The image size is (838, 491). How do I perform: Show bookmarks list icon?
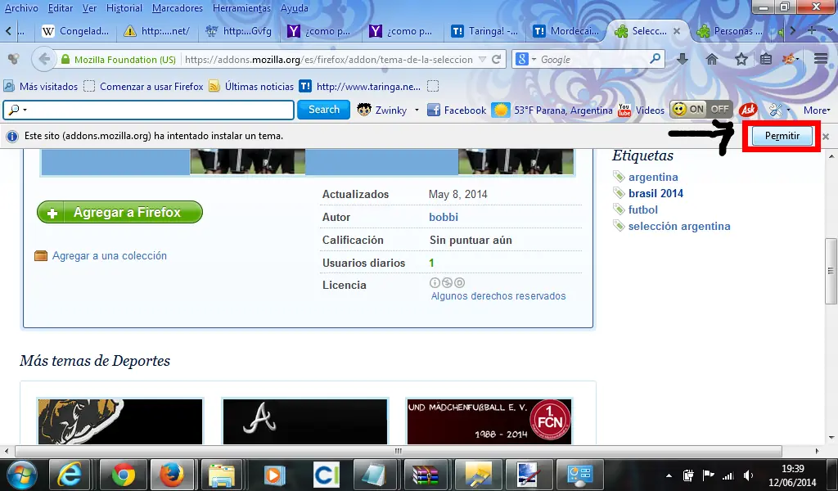point(766,59)
